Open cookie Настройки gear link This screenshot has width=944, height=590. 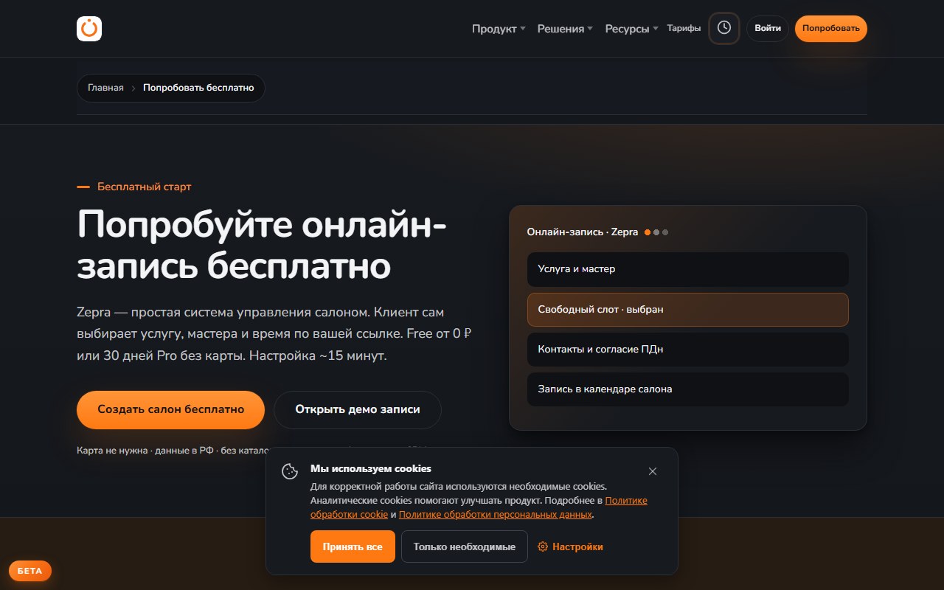571,546
